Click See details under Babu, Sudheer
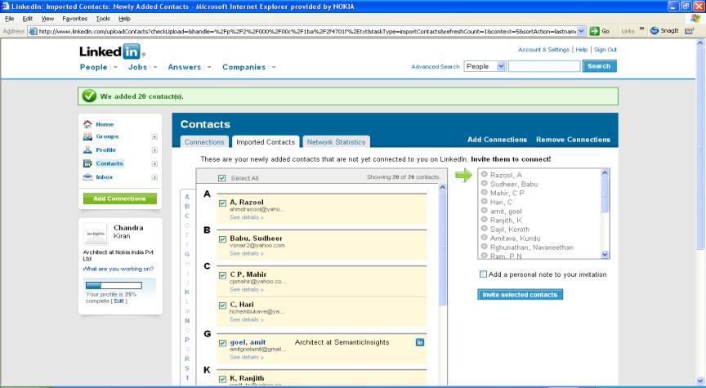706x388 pixels. [x=246, y=253]
